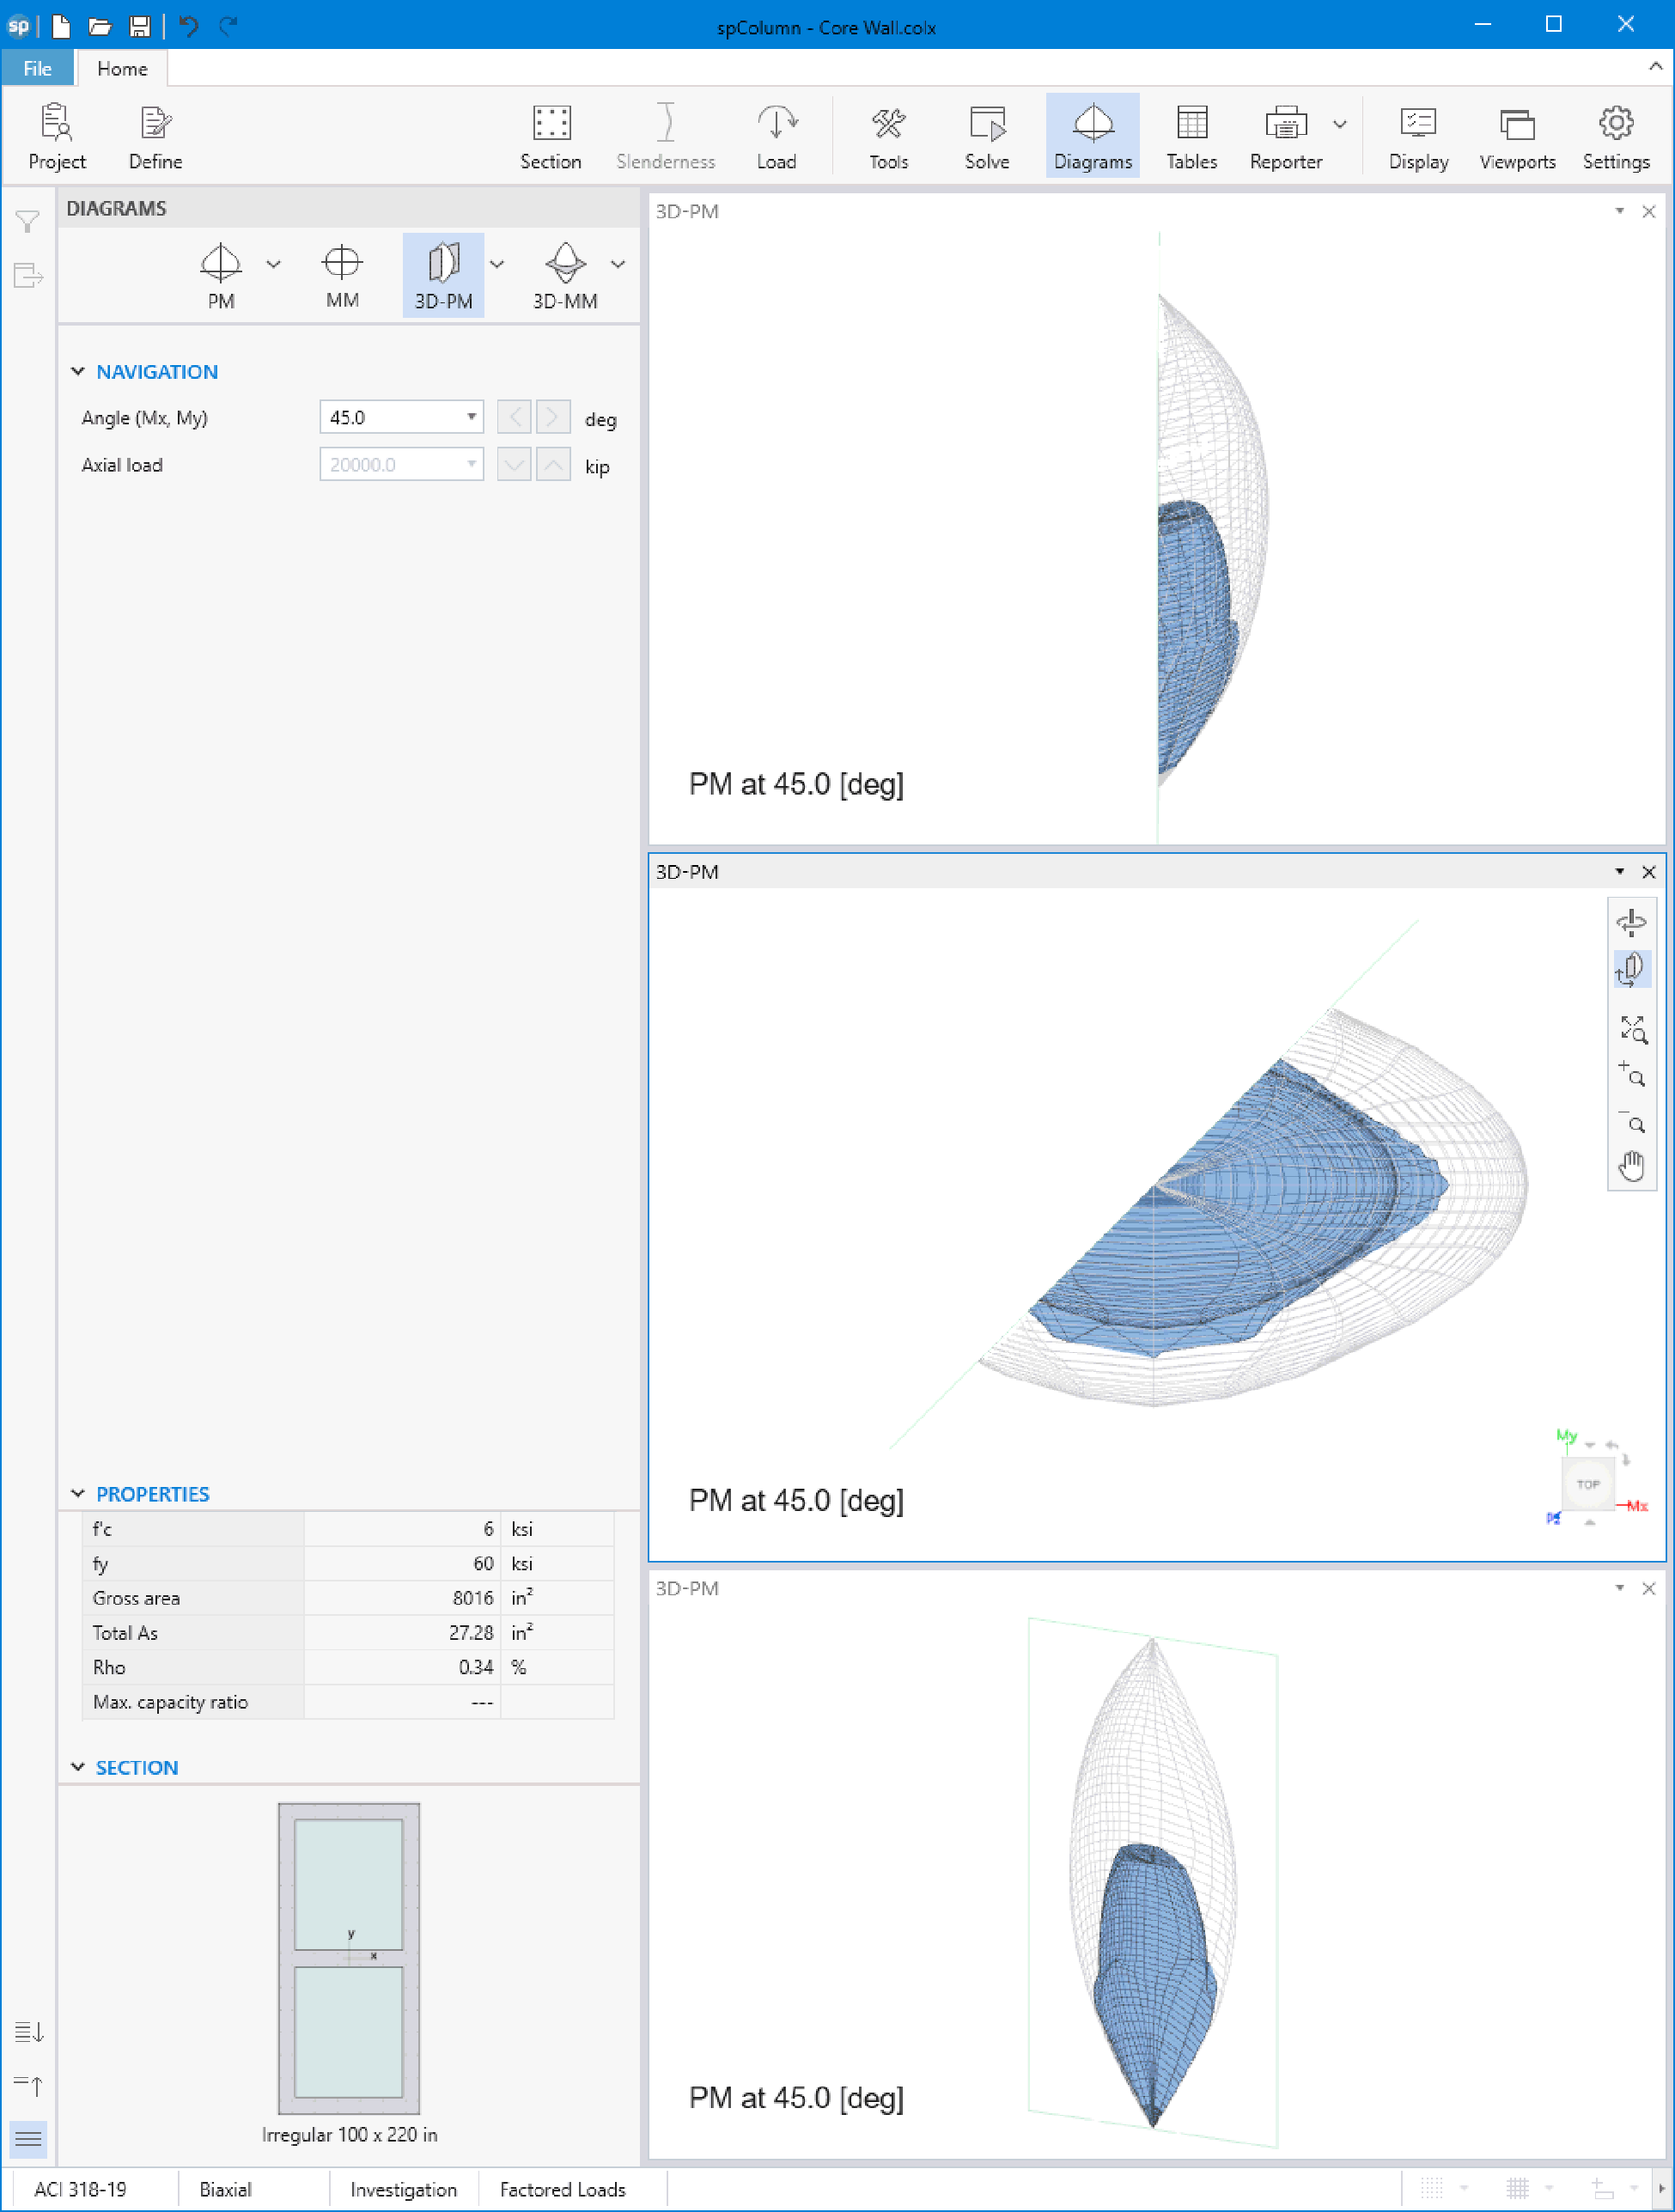1675x2212 pixels.
Task: Open the Load ribbon command
Action: pyautogui.click(x=776, y=136)
